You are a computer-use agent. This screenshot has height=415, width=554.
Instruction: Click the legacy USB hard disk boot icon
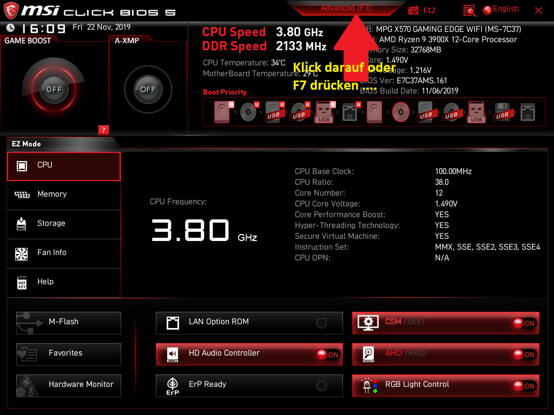click(426, 112)
